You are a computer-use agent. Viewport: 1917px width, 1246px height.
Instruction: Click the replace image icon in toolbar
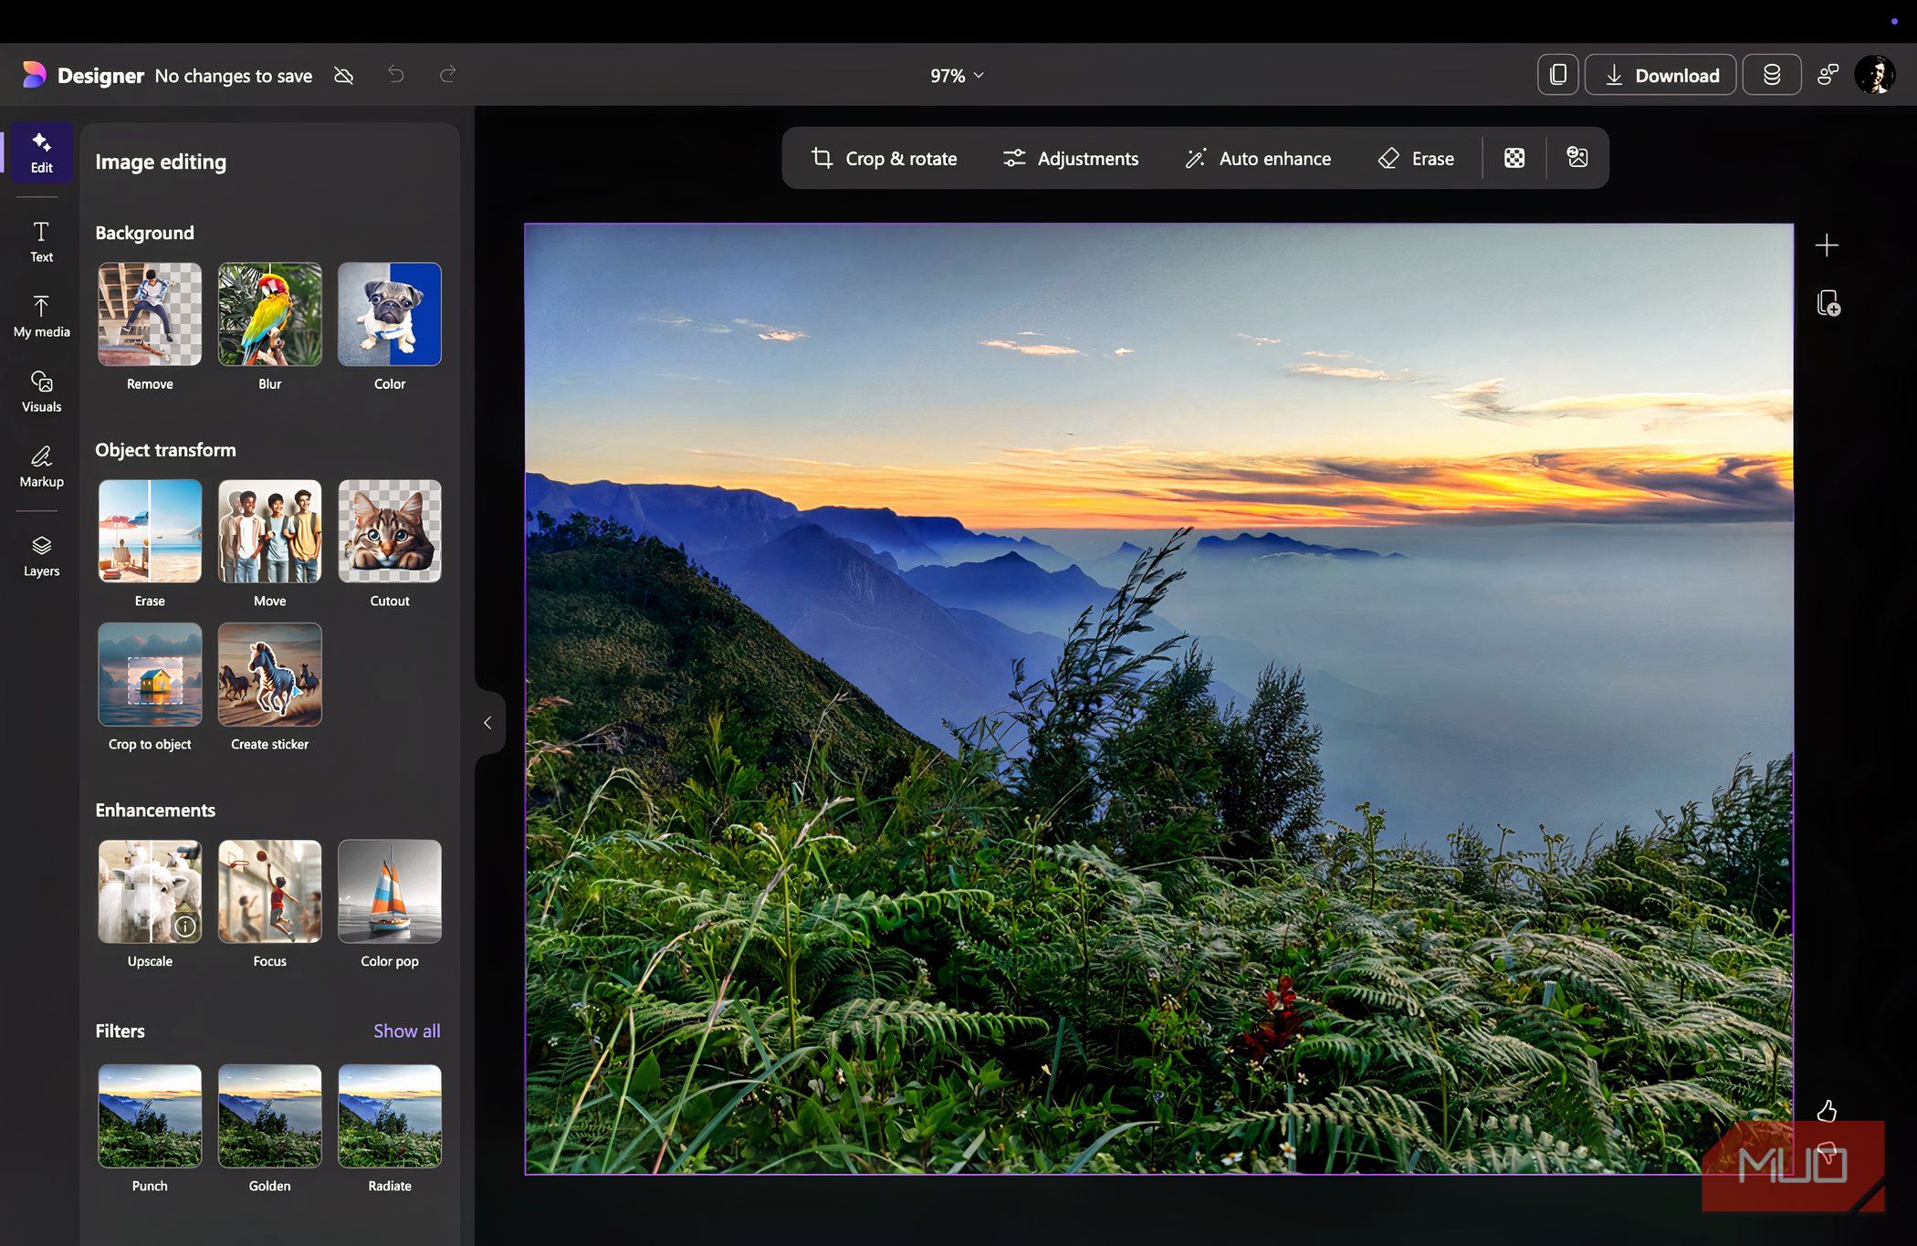tap(1577, 158)
